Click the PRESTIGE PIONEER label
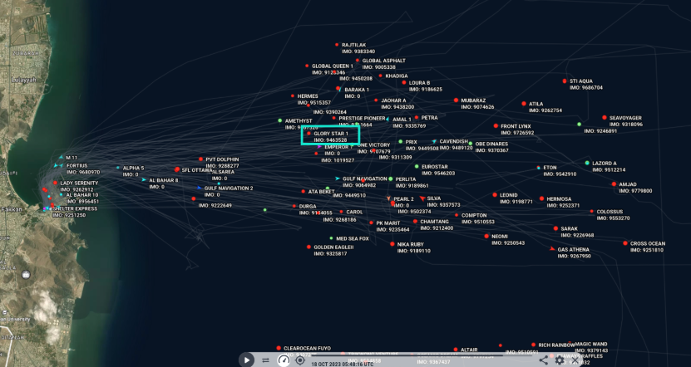Viewport: 691px width, 367px height. [362, 119]
